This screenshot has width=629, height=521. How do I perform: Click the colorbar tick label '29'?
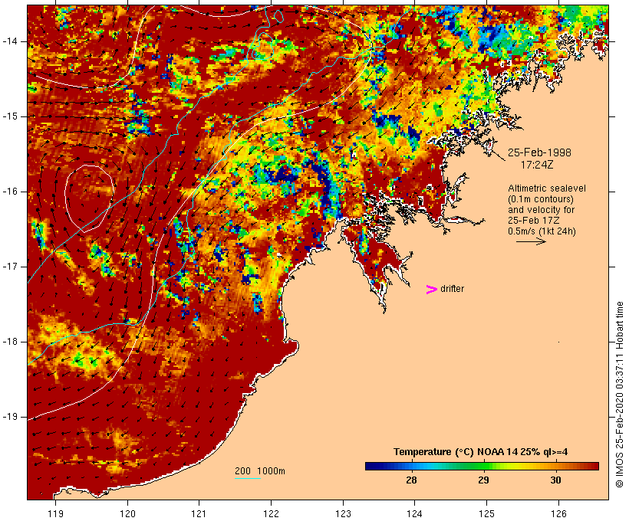point(483,480)
